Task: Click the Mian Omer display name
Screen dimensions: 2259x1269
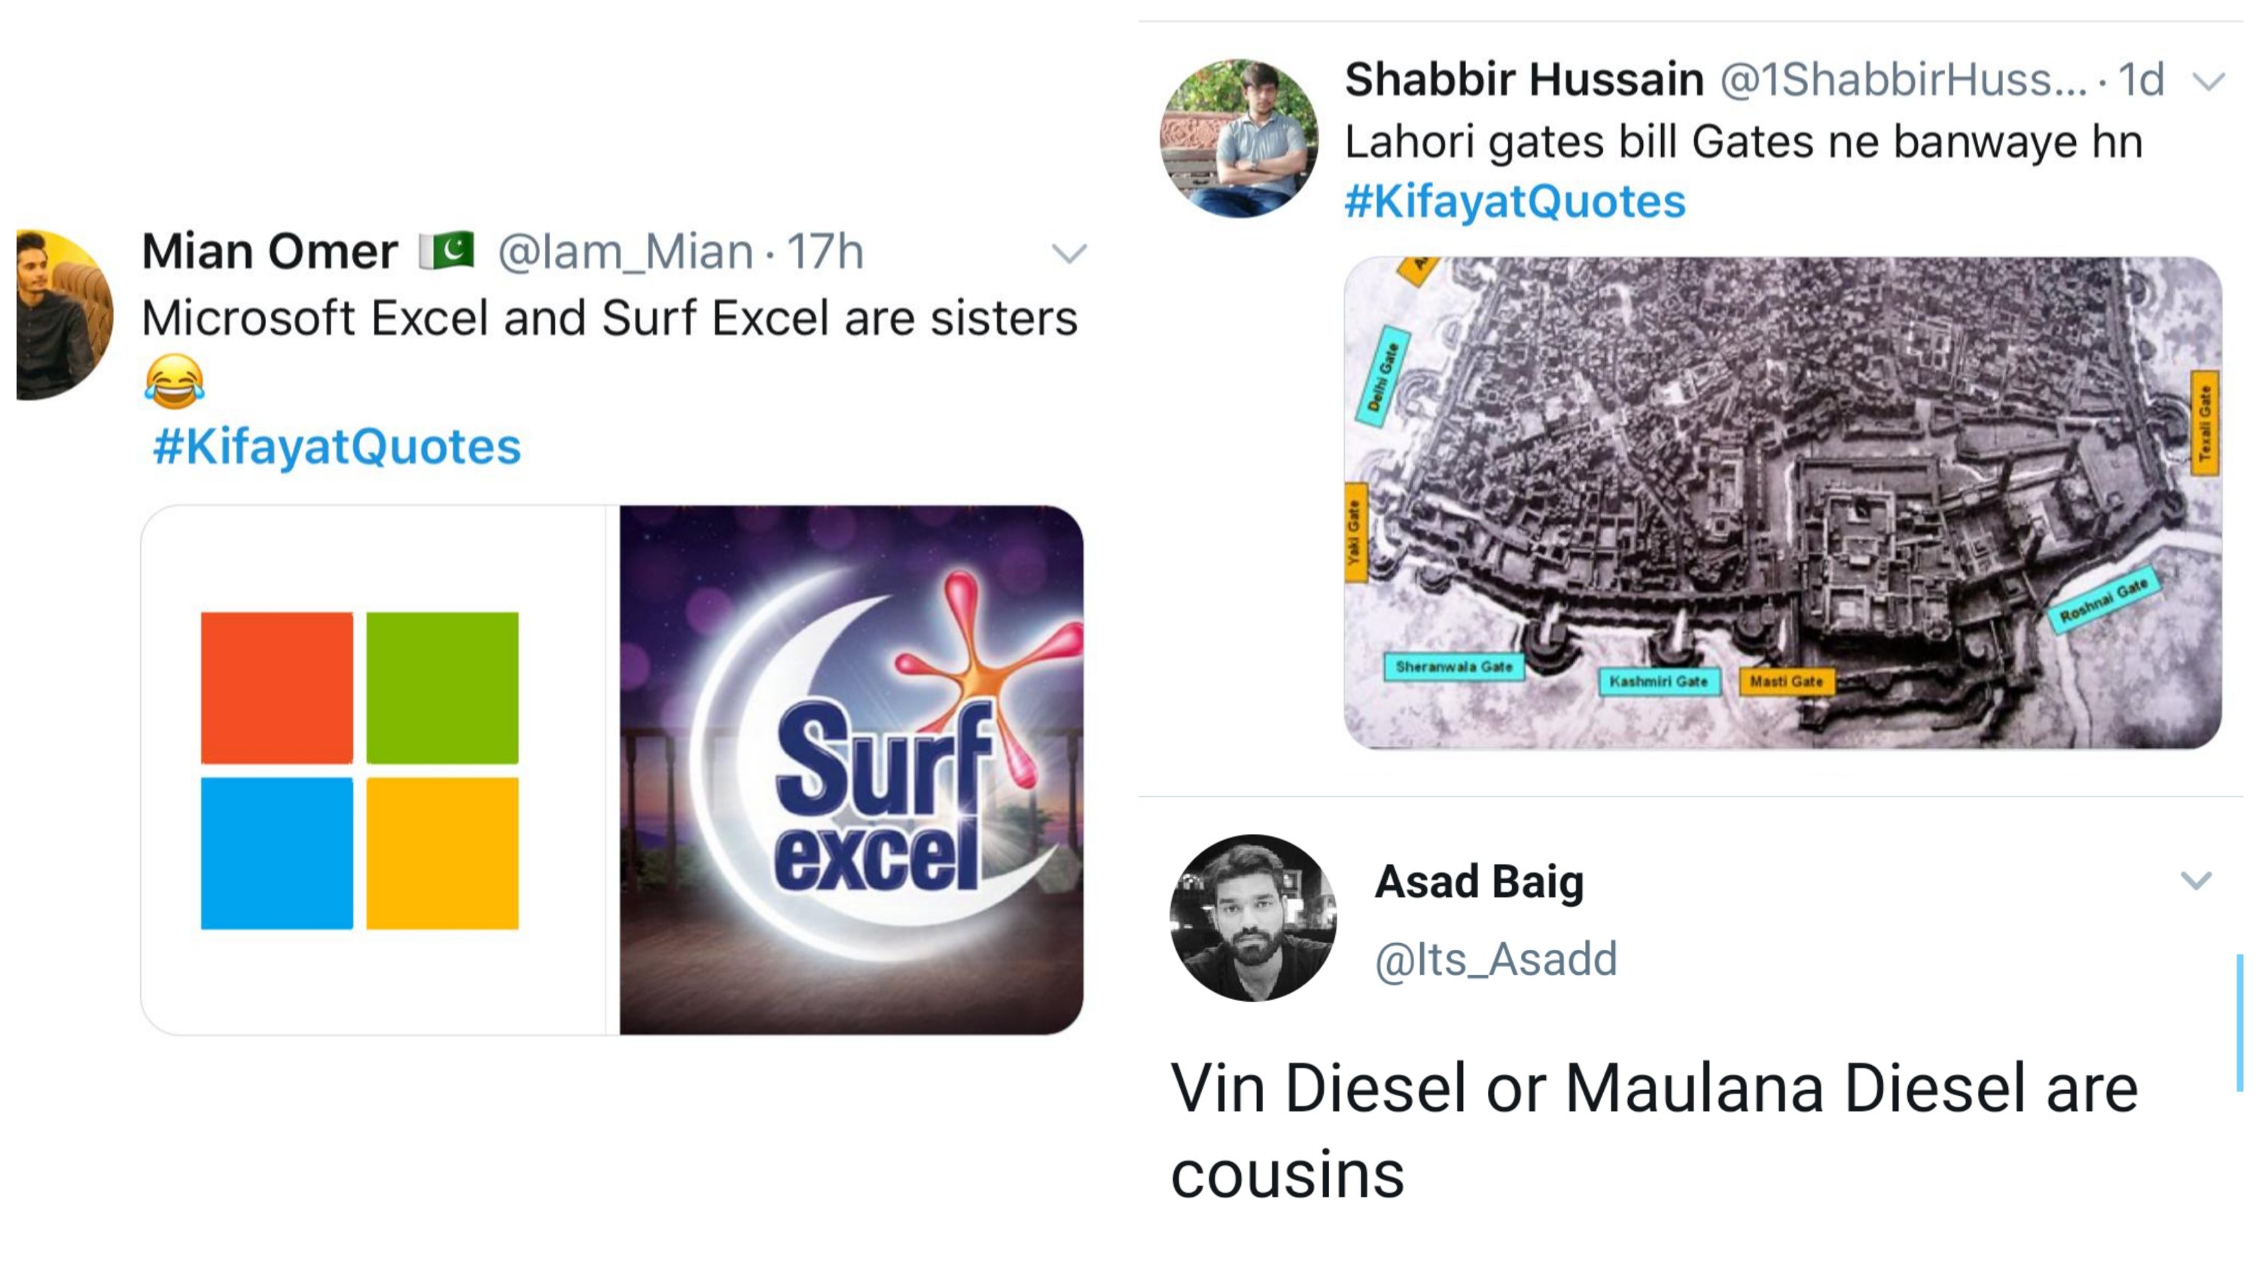Action: click(x=270, y=251)
